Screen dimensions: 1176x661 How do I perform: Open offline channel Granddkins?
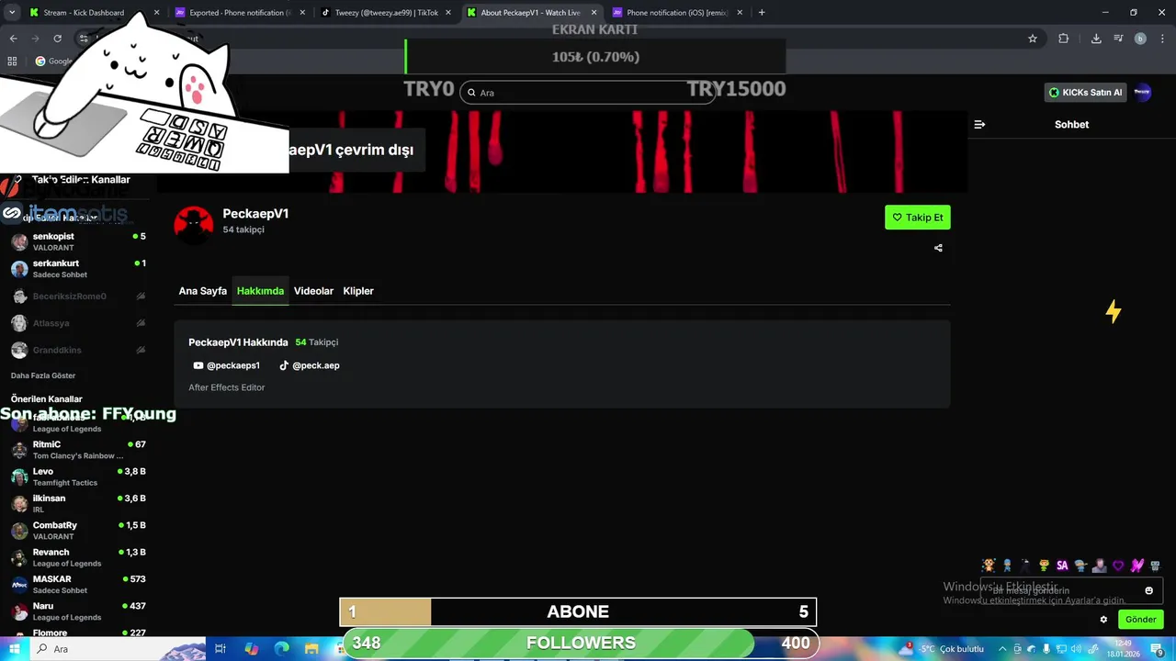click(x=78, y=350)
